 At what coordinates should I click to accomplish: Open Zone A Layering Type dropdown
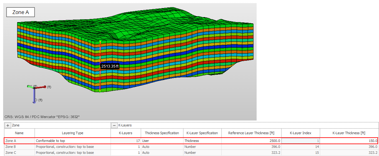(x=72, y=141)
